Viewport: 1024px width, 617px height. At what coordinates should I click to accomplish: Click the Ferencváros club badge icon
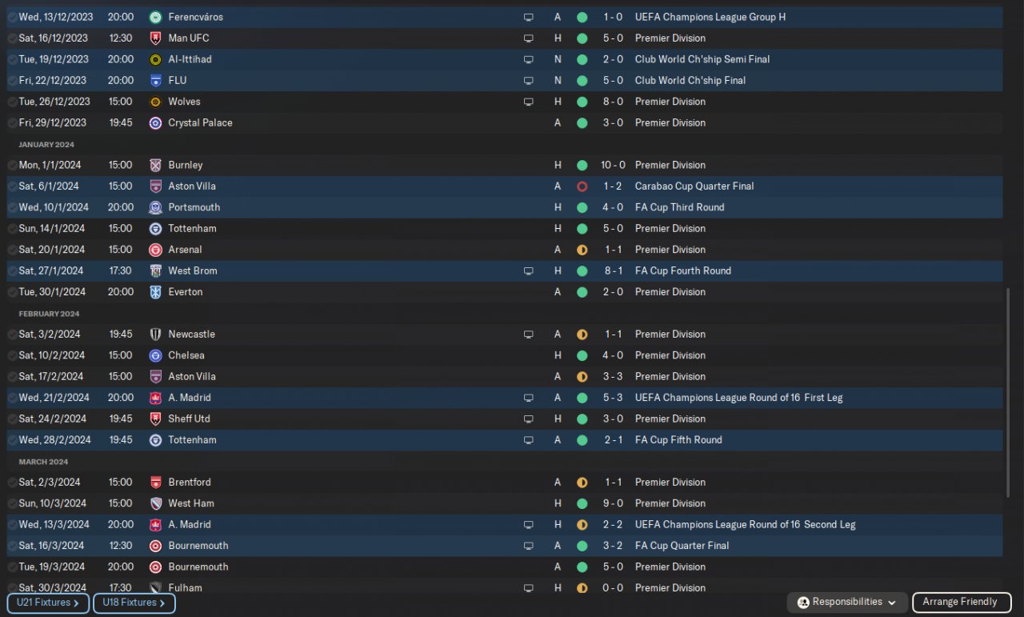tap(155, 17)
